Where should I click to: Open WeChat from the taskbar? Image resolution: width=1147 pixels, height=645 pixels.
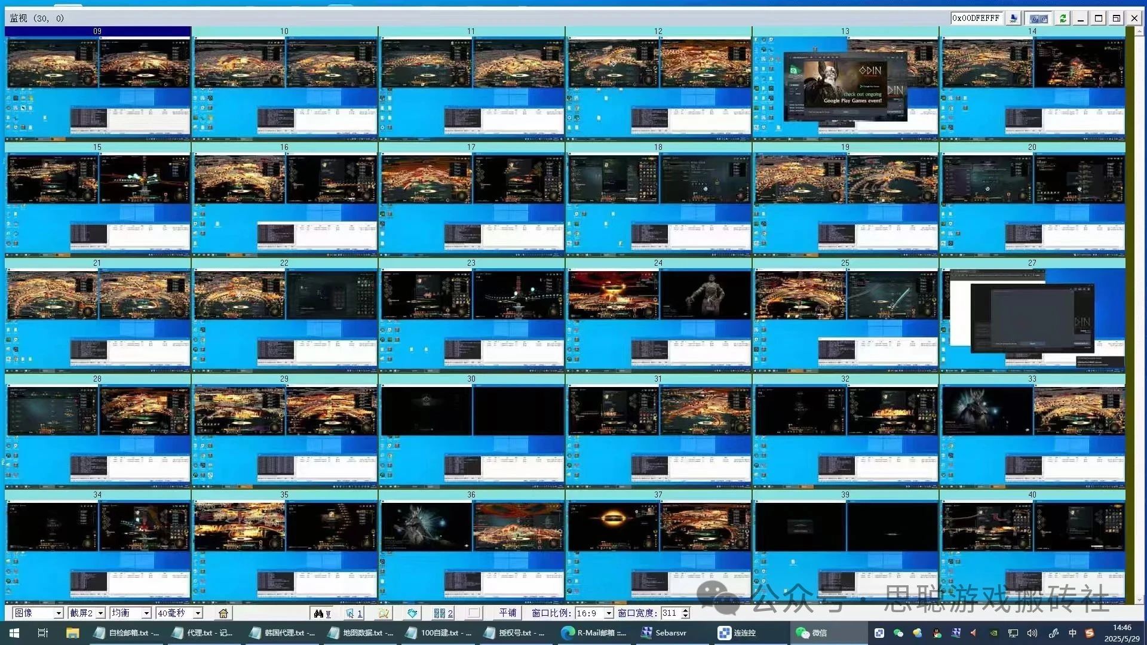click(x=811, y=633)
